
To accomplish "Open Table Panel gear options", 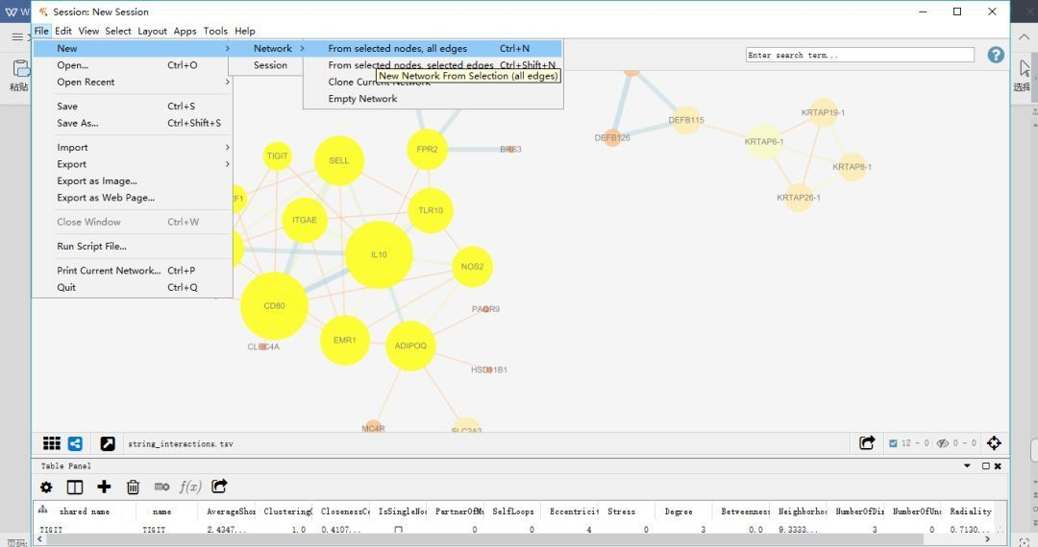I will click(x=46, y=487).
